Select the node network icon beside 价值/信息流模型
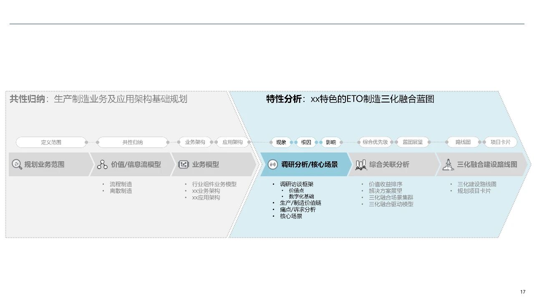This screenshot has width=534, height=300. pyautogui.click(x=102, y=165)
